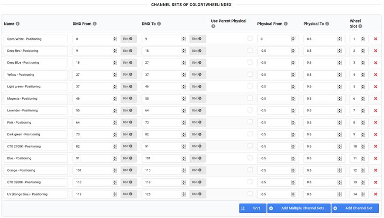Delete the Orange - Positioning row
Image resolution: width=384 pixels, height=218 pixels.
click(x=375, y=170)
